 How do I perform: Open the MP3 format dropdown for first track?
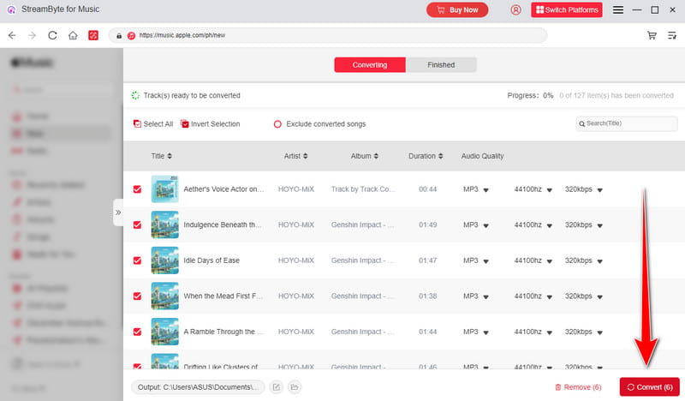point(485,189)
